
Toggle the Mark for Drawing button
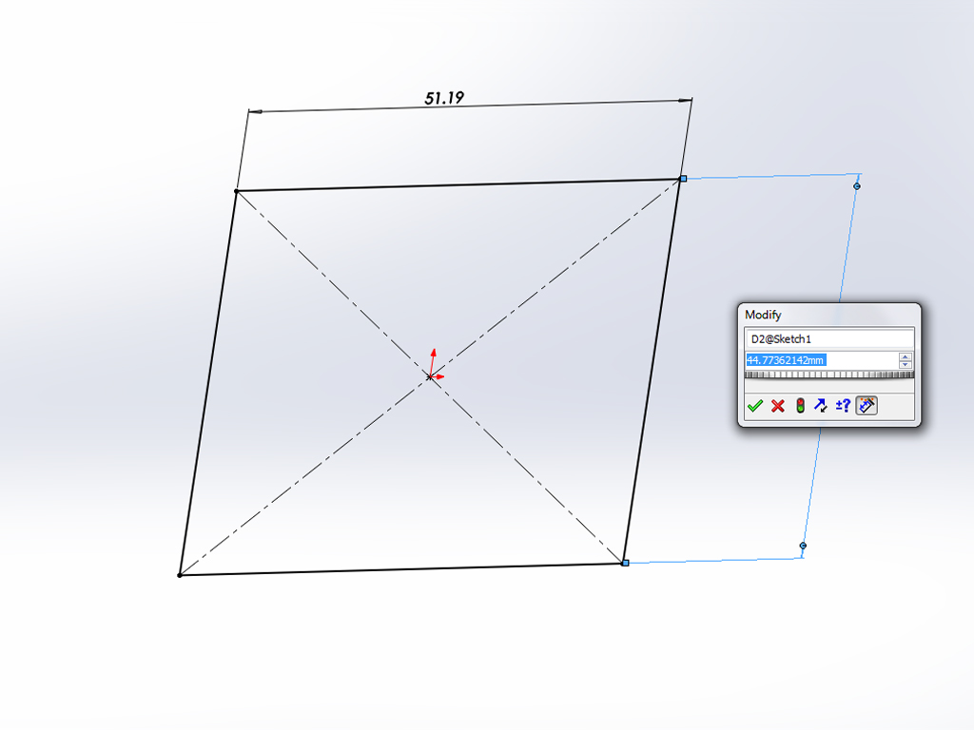click(866, 406)
